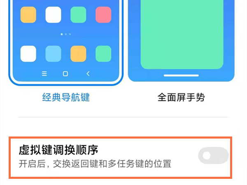Tap the white gesture bar in preview

(x=181, y=76)
